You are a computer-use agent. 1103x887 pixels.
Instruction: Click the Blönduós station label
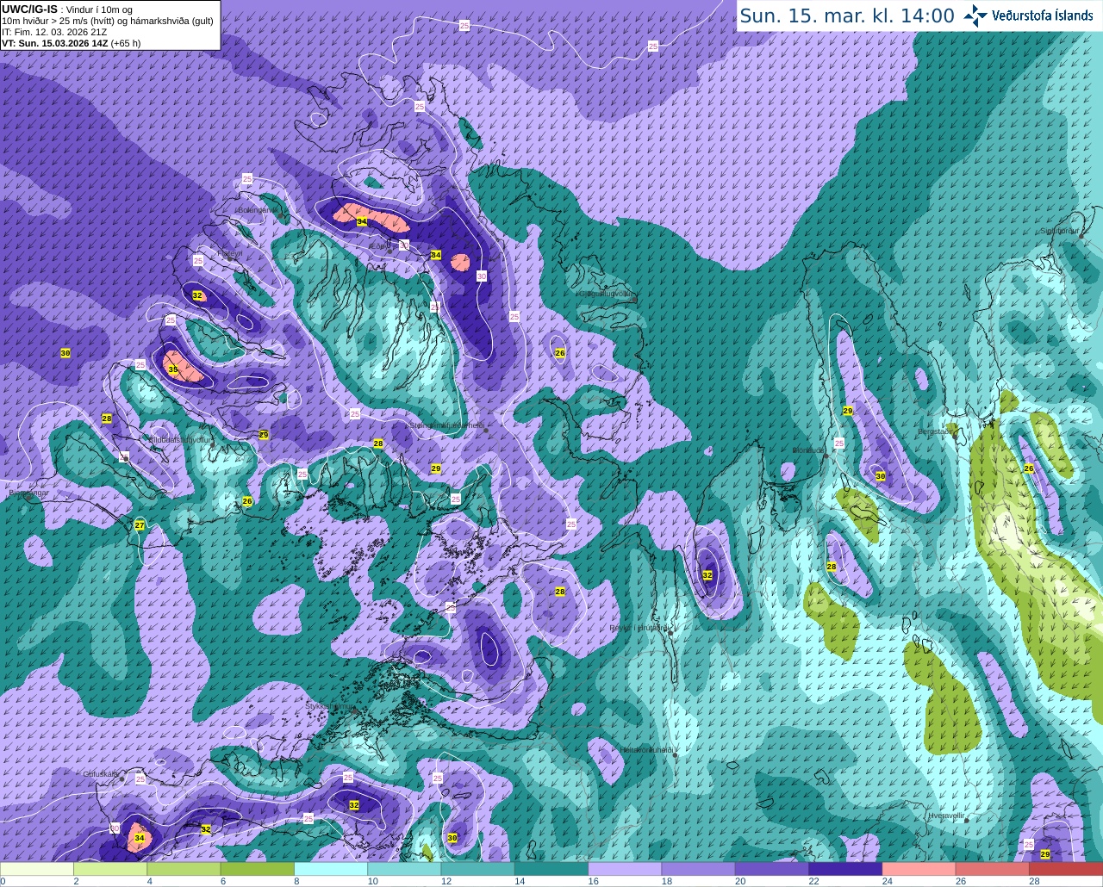809,450
